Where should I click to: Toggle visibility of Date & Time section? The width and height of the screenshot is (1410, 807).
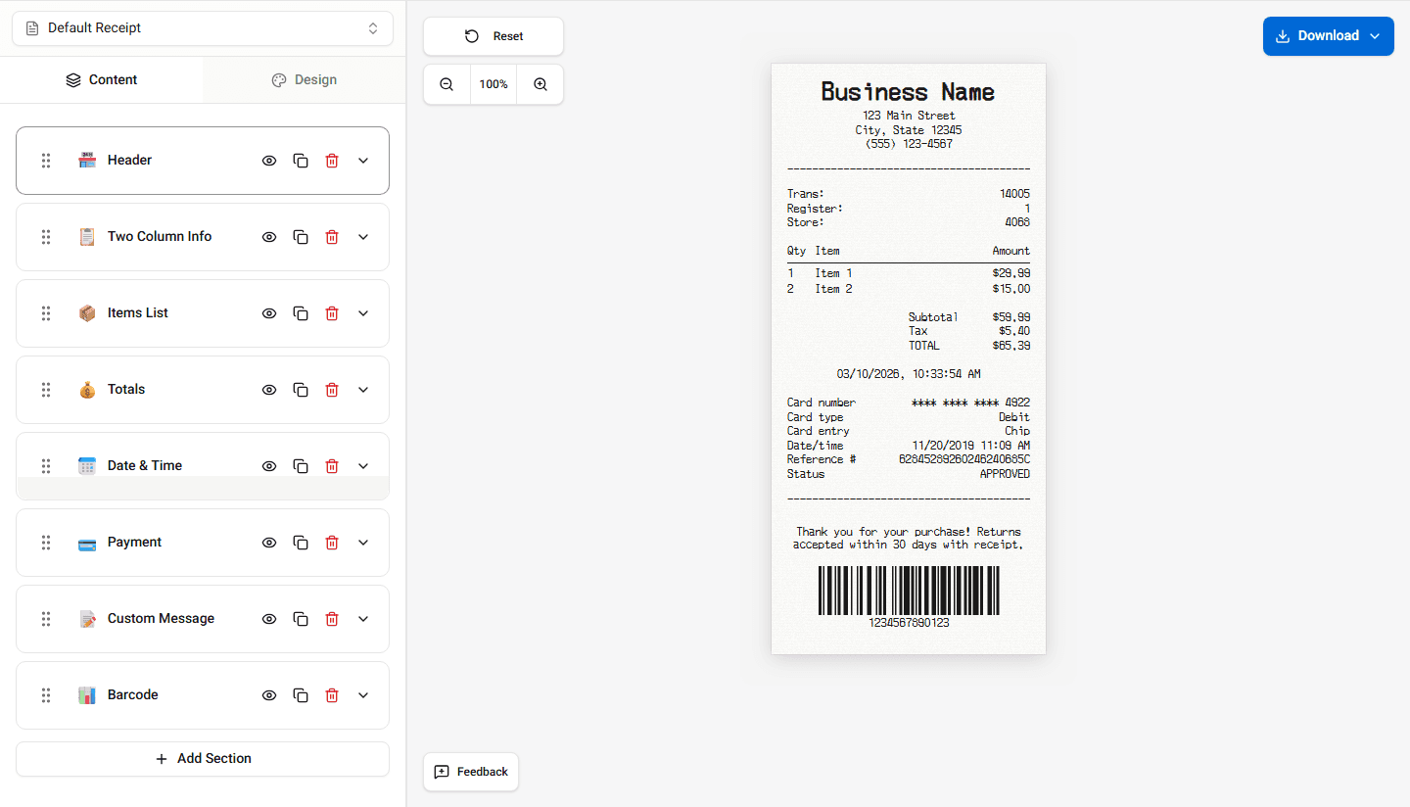(268, 465)
